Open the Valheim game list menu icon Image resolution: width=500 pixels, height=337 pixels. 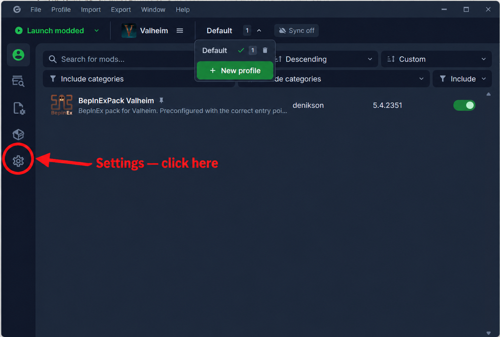[180, 30]
